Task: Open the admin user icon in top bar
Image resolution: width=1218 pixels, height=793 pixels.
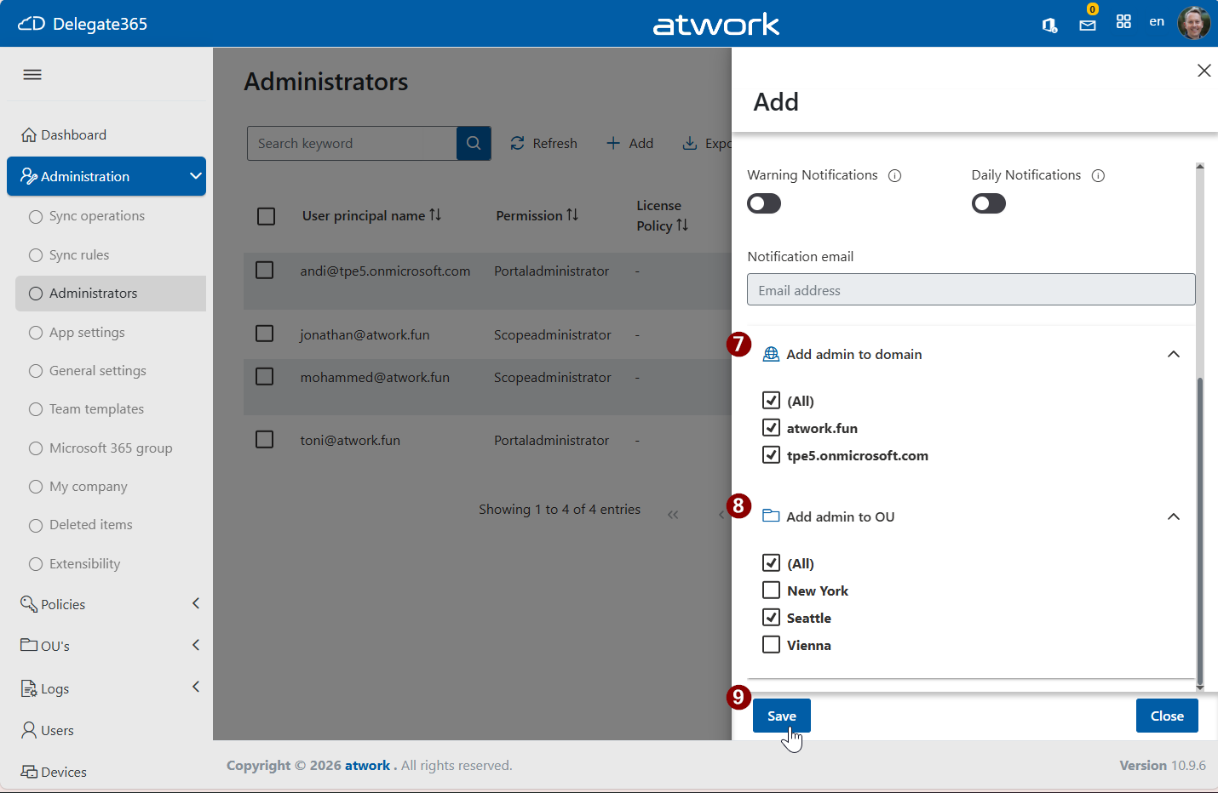Action: click(x=1050, y=25)
